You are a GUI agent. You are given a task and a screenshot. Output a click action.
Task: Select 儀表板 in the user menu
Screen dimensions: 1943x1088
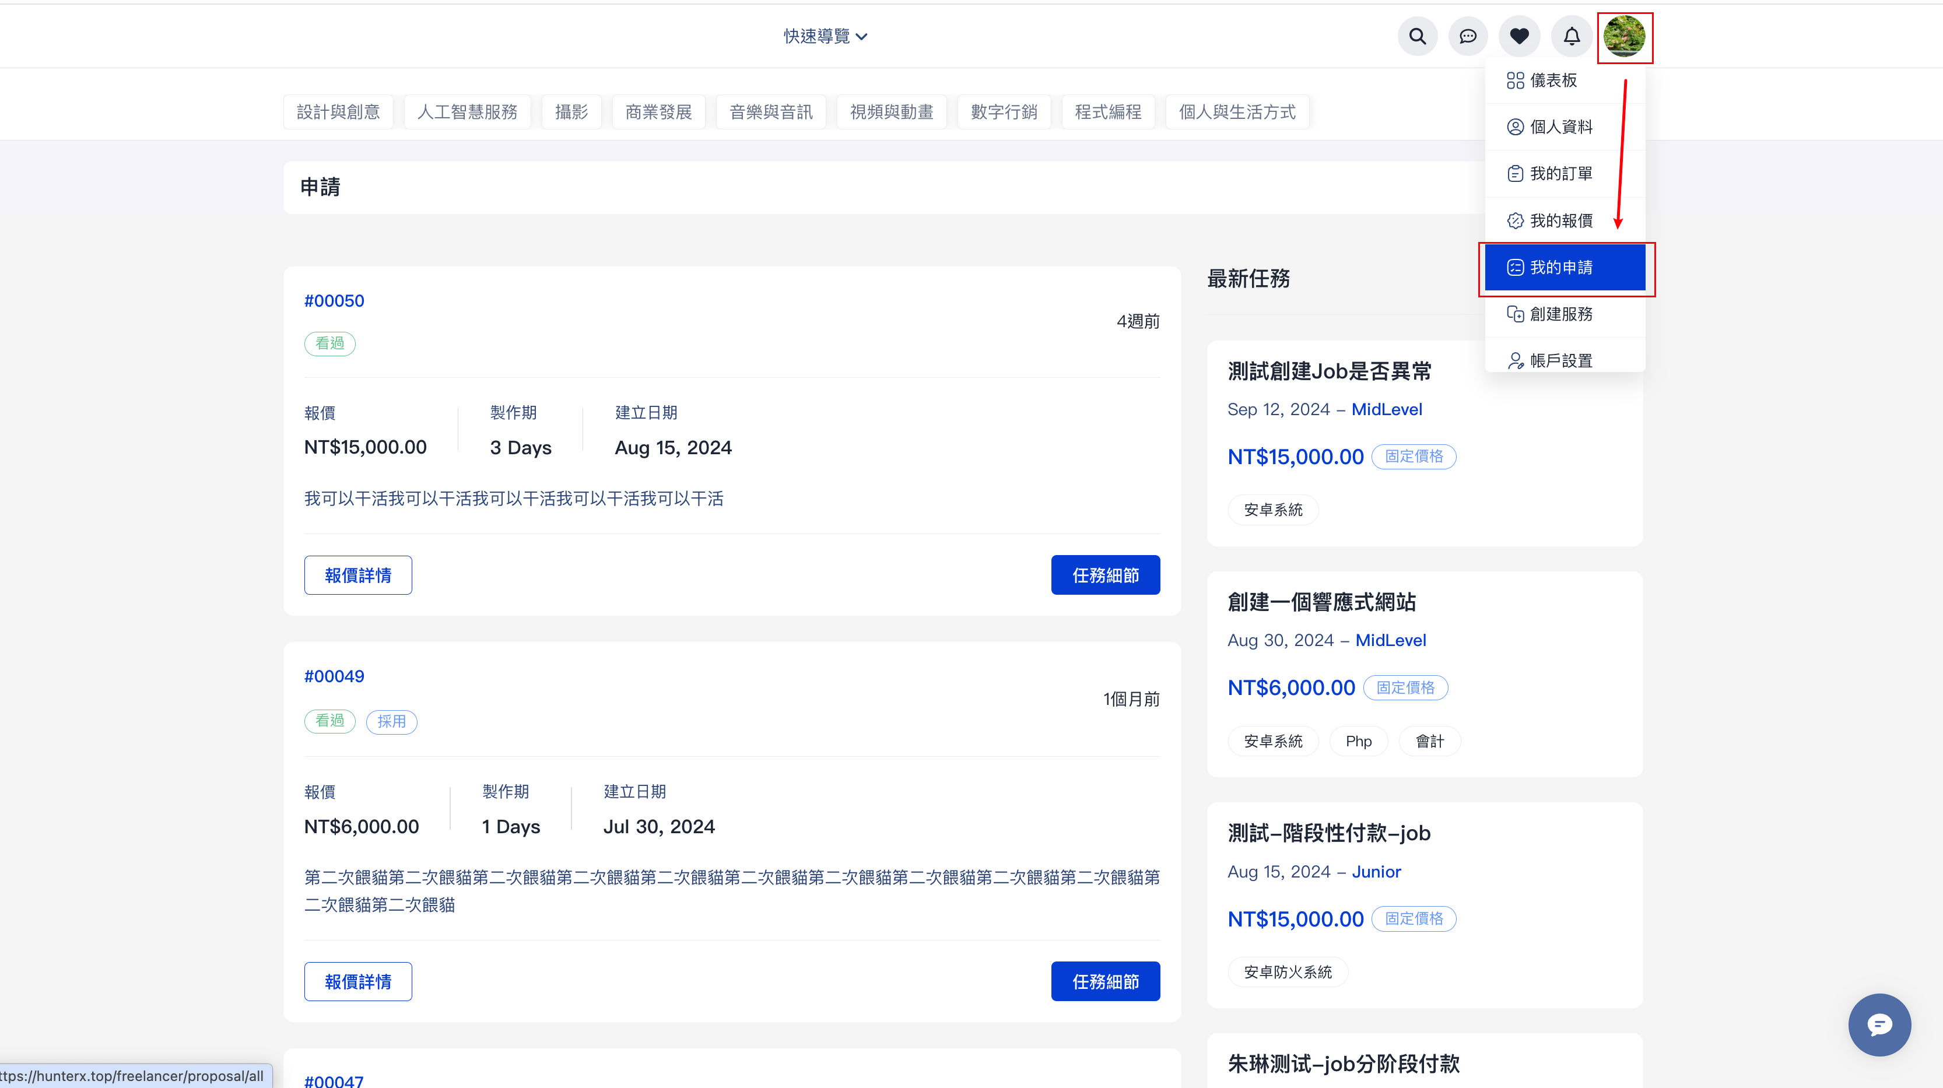point(1552,80)
